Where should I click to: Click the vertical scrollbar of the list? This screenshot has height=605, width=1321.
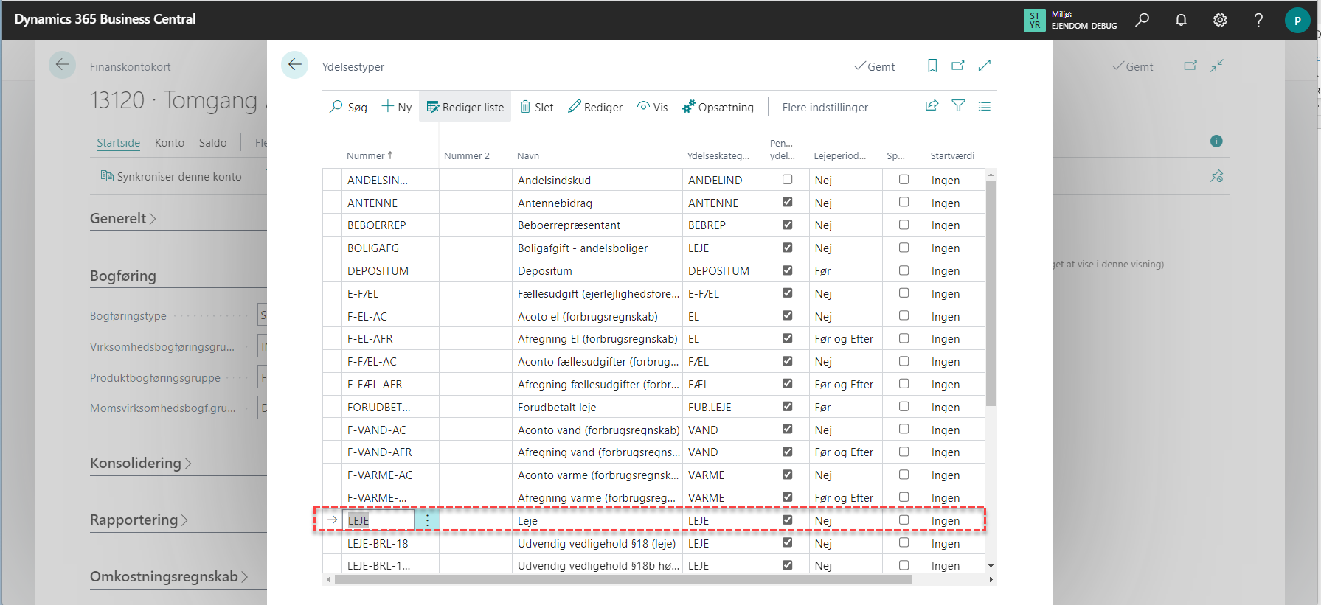tap(991, 293)
